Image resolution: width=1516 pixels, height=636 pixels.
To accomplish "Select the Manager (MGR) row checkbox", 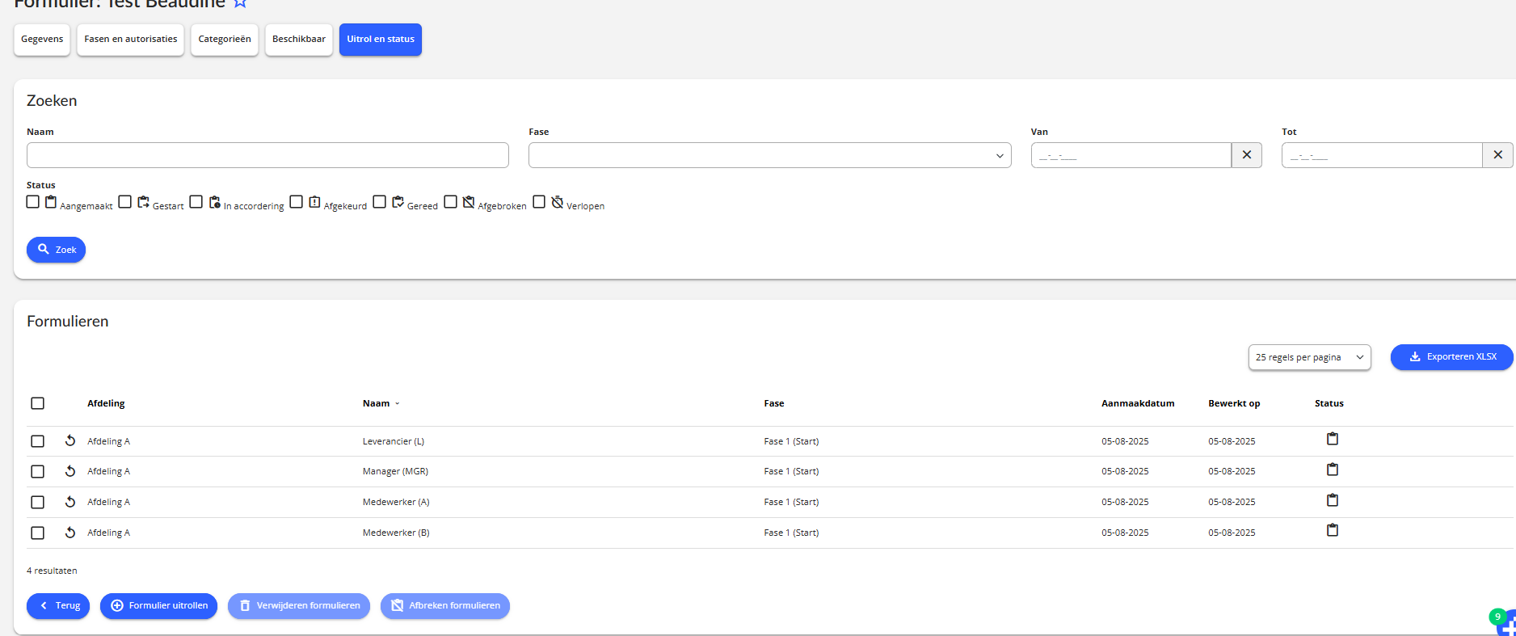I will coord(38,471).
